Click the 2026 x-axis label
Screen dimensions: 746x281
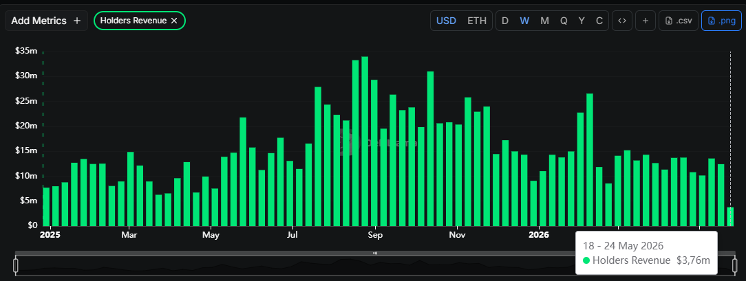point(539,235)
